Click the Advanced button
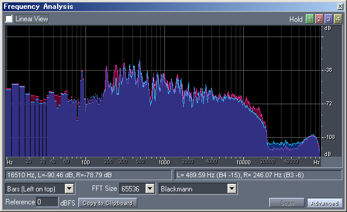347x212 pixels. click(x=325, y=203)
